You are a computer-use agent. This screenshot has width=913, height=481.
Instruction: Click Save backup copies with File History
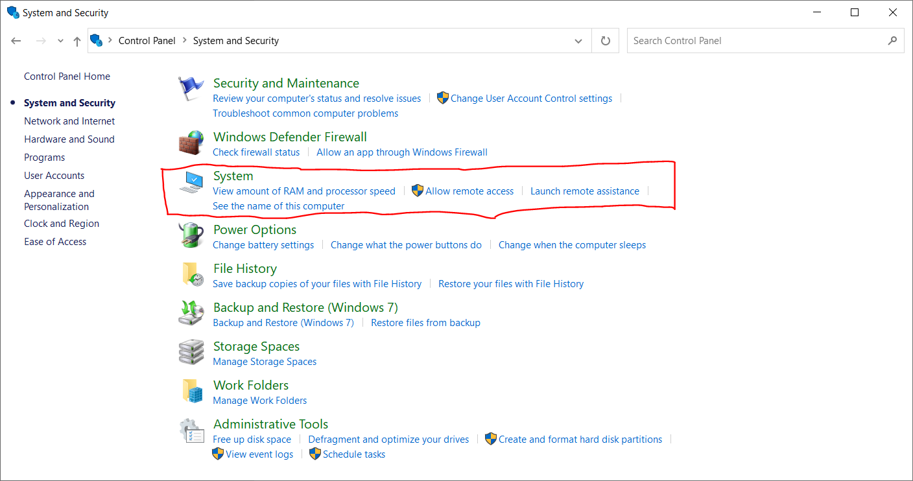317,284
